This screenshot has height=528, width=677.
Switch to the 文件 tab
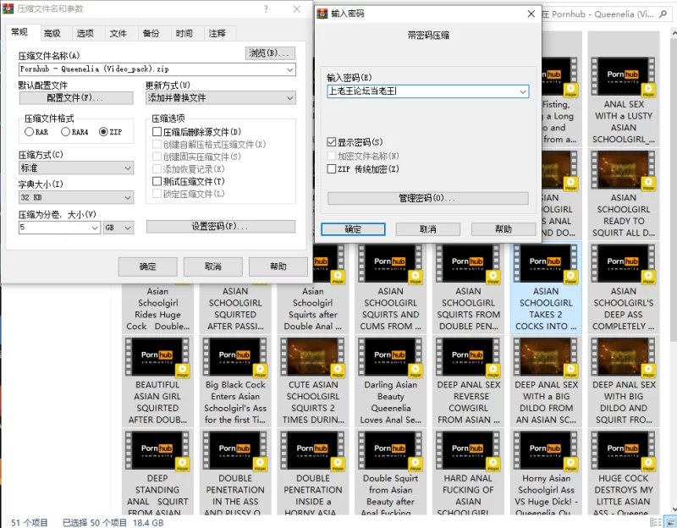point(118,33)
